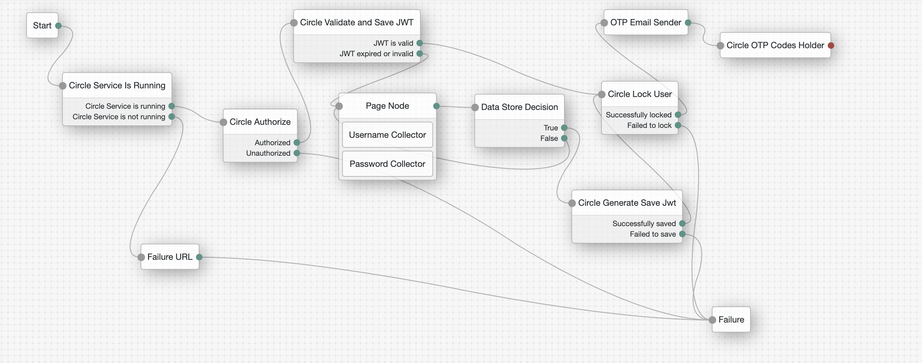Click the red output dot on Circle OTP Codes Holder
Viewport: 922px width, 363px height.
[x=831, y=45]
